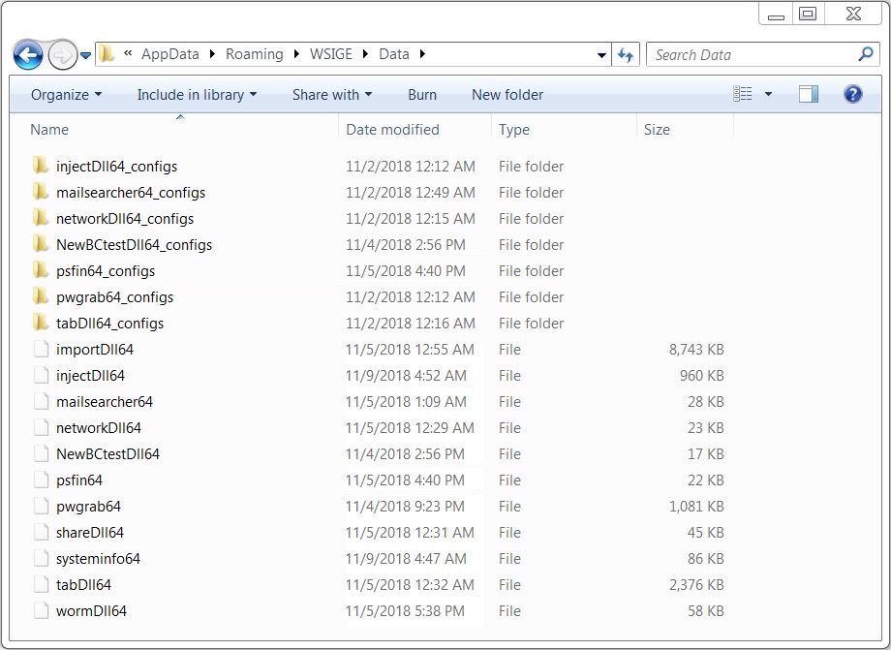Click the tabDll64 file name
891x650 pixels.
tap(83, 585)
